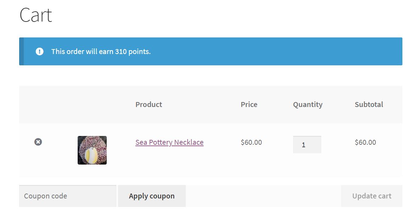
Task: Click the Cart page heading
Action: click(36, 15)
